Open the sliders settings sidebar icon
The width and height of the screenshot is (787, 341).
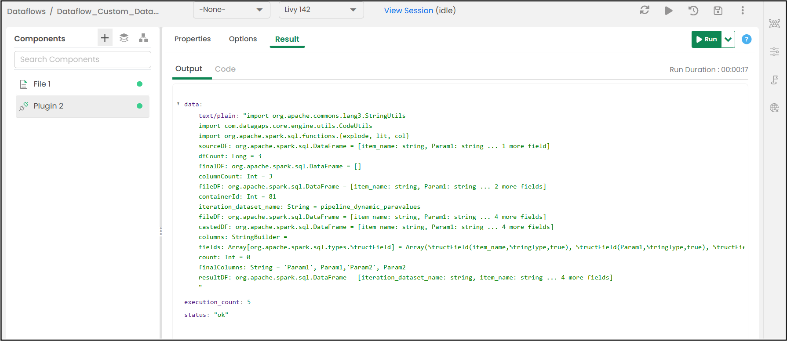coord(774,52)
